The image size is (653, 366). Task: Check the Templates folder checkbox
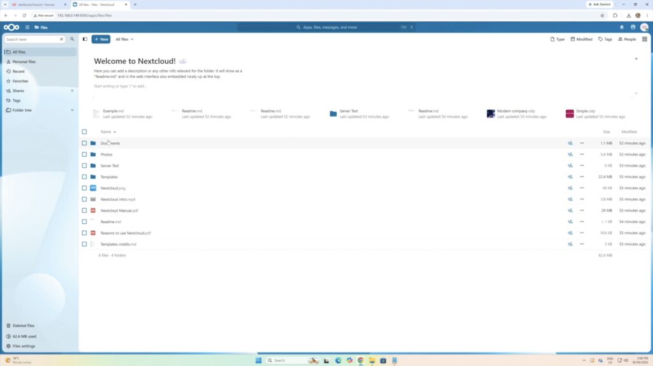click(85, 177)
